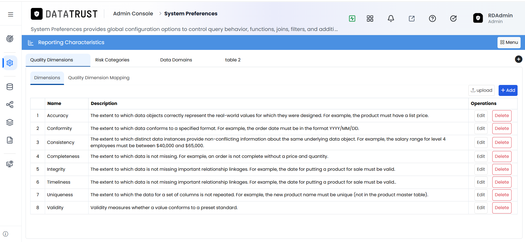Open the Menu button in blue bar
This screenshot has height=242, width=525.
[x=509, y=42]
